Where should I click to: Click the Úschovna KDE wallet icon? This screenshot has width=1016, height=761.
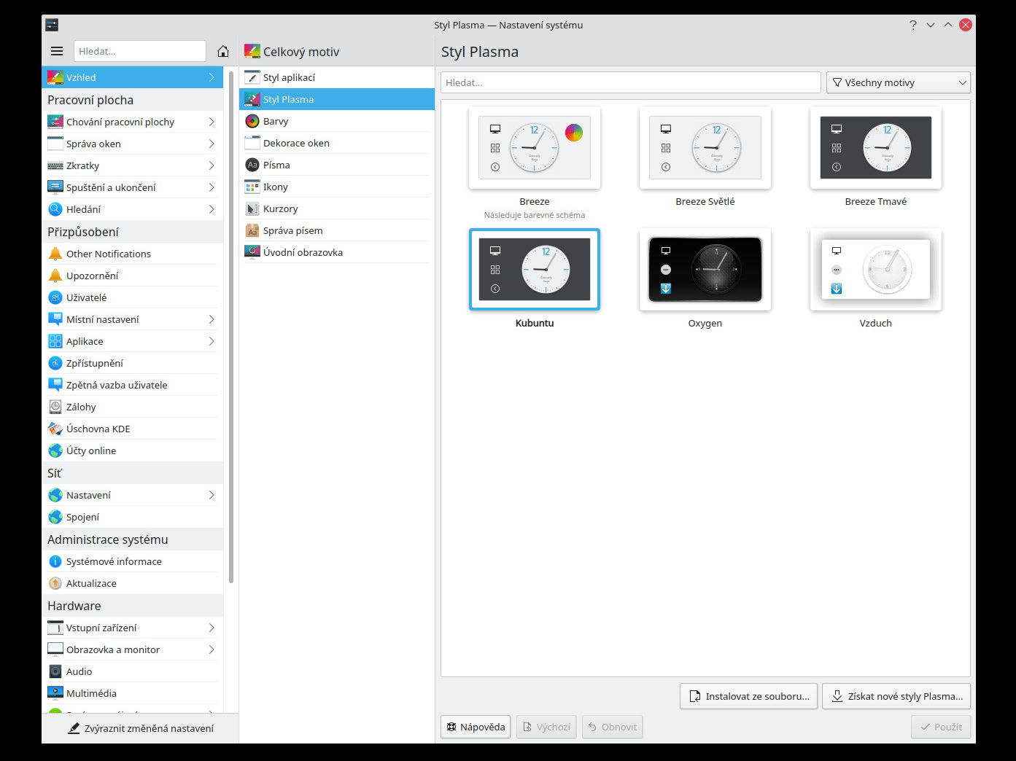(x=55, y=429)
